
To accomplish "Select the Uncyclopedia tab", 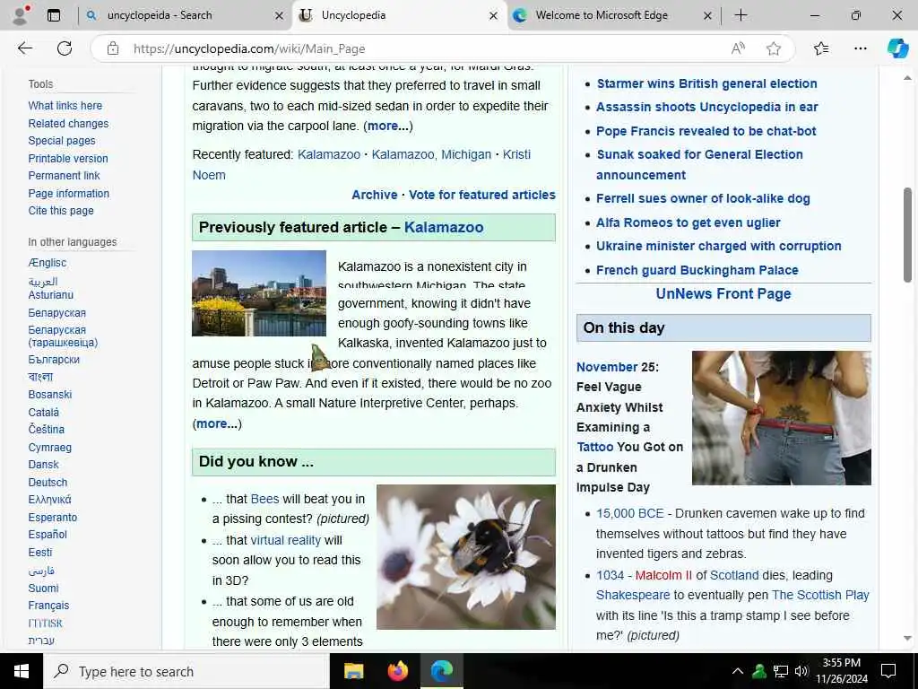I will click(399, 15).
